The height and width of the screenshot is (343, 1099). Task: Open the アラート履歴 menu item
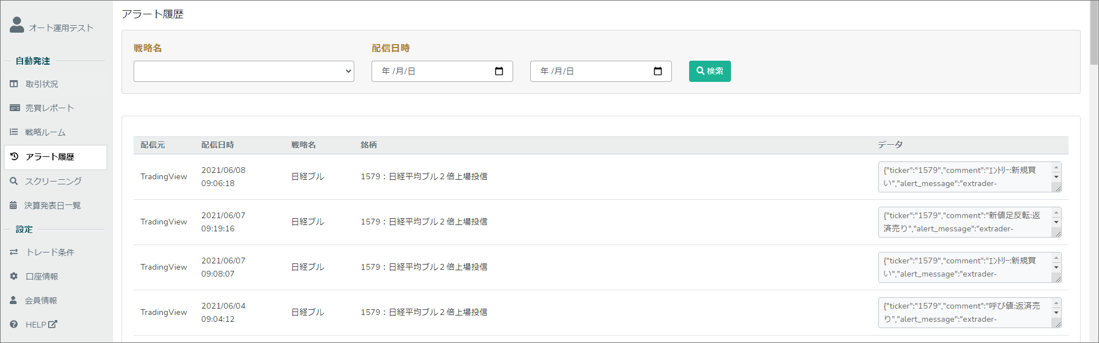click(x=56, y=157)
